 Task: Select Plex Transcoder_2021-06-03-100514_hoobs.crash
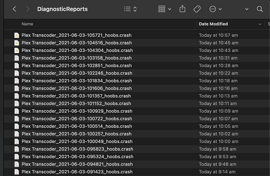point(77,126)
